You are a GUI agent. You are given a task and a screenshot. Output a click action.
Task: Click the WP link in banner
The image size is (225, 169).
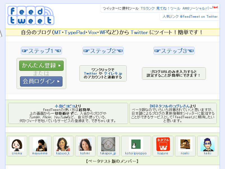pos(104,32)
